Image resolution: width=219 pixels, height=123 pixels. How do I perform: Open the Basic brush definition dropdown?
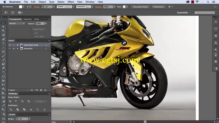pyautogui.click(x=92, y=7)
